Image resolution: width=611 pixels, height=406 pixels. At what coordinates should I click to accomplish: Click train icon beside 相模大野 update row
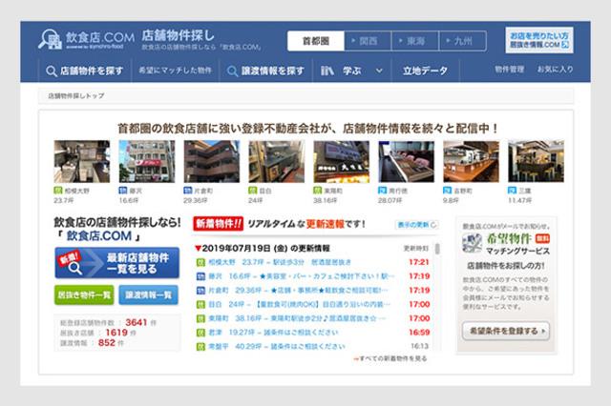click(x=200, y=261)
